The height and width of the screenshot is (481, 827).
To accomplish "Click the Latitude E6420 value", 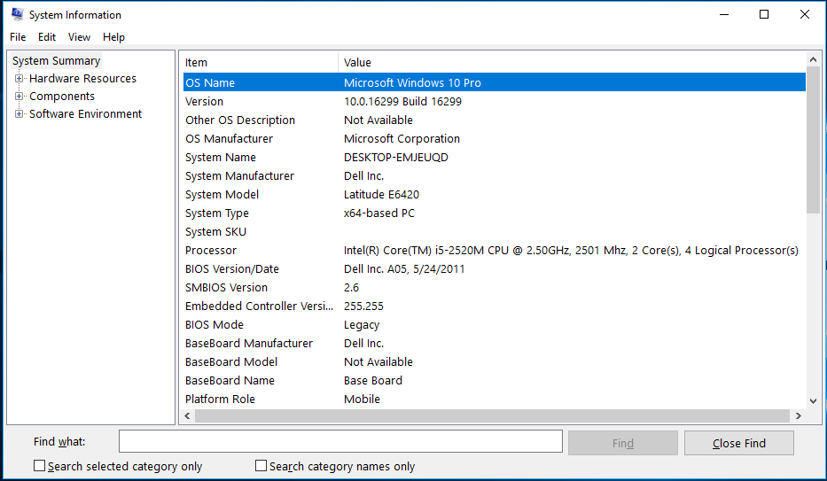I will [381, 194].
